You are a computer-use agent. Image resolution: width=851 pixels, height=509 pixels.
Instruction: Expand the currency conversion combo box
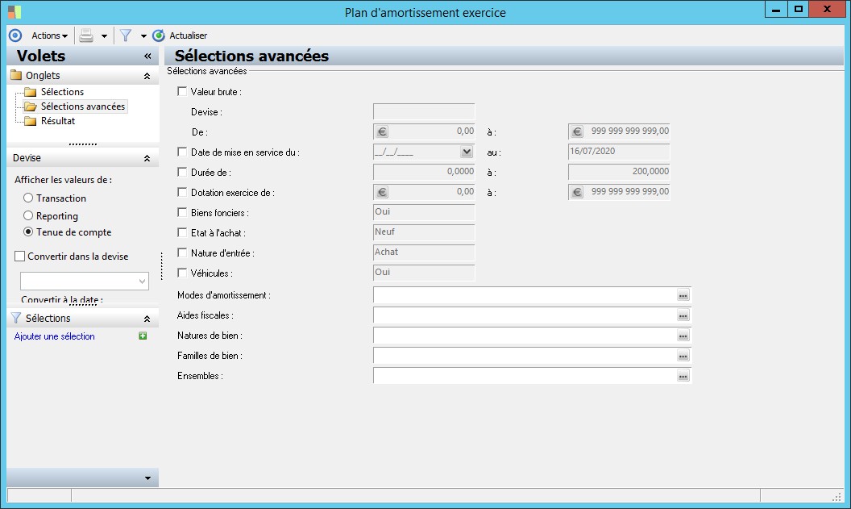tap(143, 282)
